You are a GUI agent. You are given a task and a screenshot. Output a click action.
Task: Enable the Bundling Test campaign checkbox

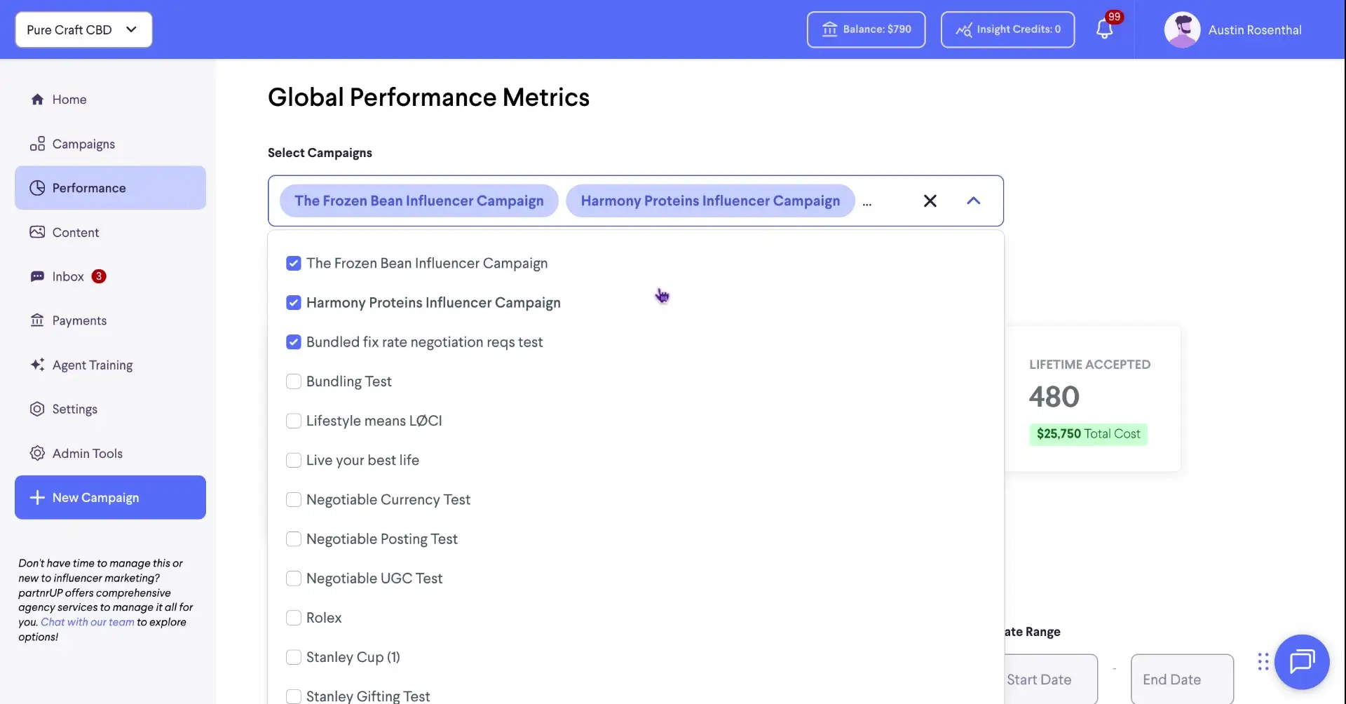click(294, 381)
